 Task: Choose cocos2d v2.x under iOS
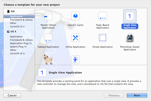click(x=17, y=27)
